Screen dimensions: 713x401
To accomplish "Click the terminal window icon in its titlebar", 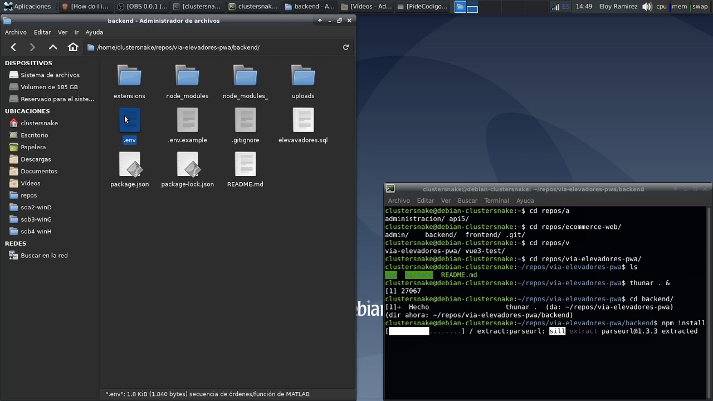I will click(x=390, y=189).
